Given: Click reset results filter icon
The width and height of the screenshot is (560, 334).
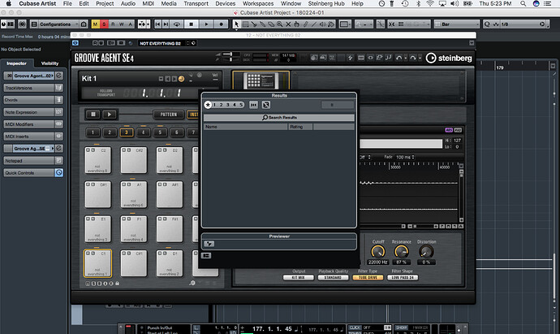Looking at the screenshot, I should click(x=253, y=105).
